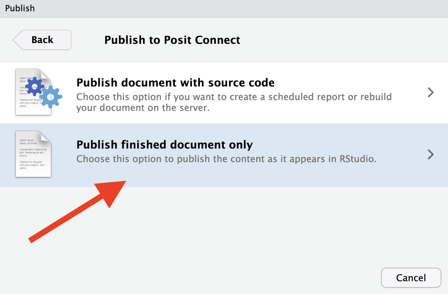Click the "Publish" window title text

(20, 8)
